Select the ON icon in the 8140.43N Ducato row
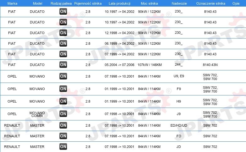The height and width of the screenshot is (152, 246). click(63, 65)
